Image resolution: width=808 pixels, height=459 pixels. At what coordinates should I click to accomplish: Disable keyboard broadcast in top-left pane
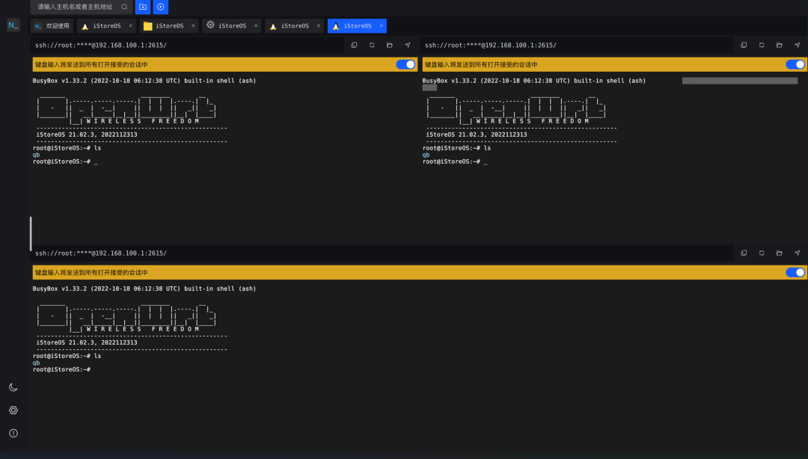[x=405, y=64]
